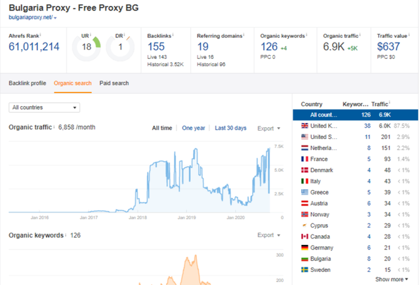Click the info icon next to DR
Viewport: 420px width, 285px height.
(x=124, y=35)
